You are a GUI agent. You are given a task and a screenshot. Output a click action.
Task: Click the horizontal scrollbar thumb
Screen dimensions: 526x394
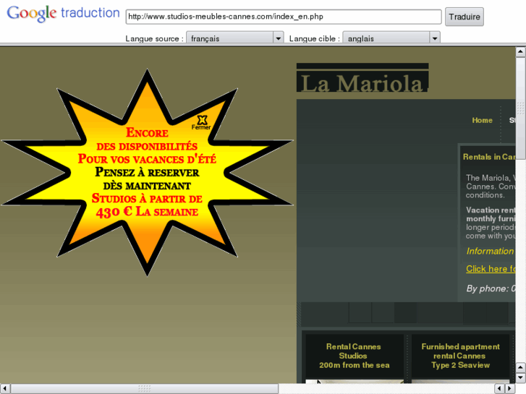(x=144, y=388)
